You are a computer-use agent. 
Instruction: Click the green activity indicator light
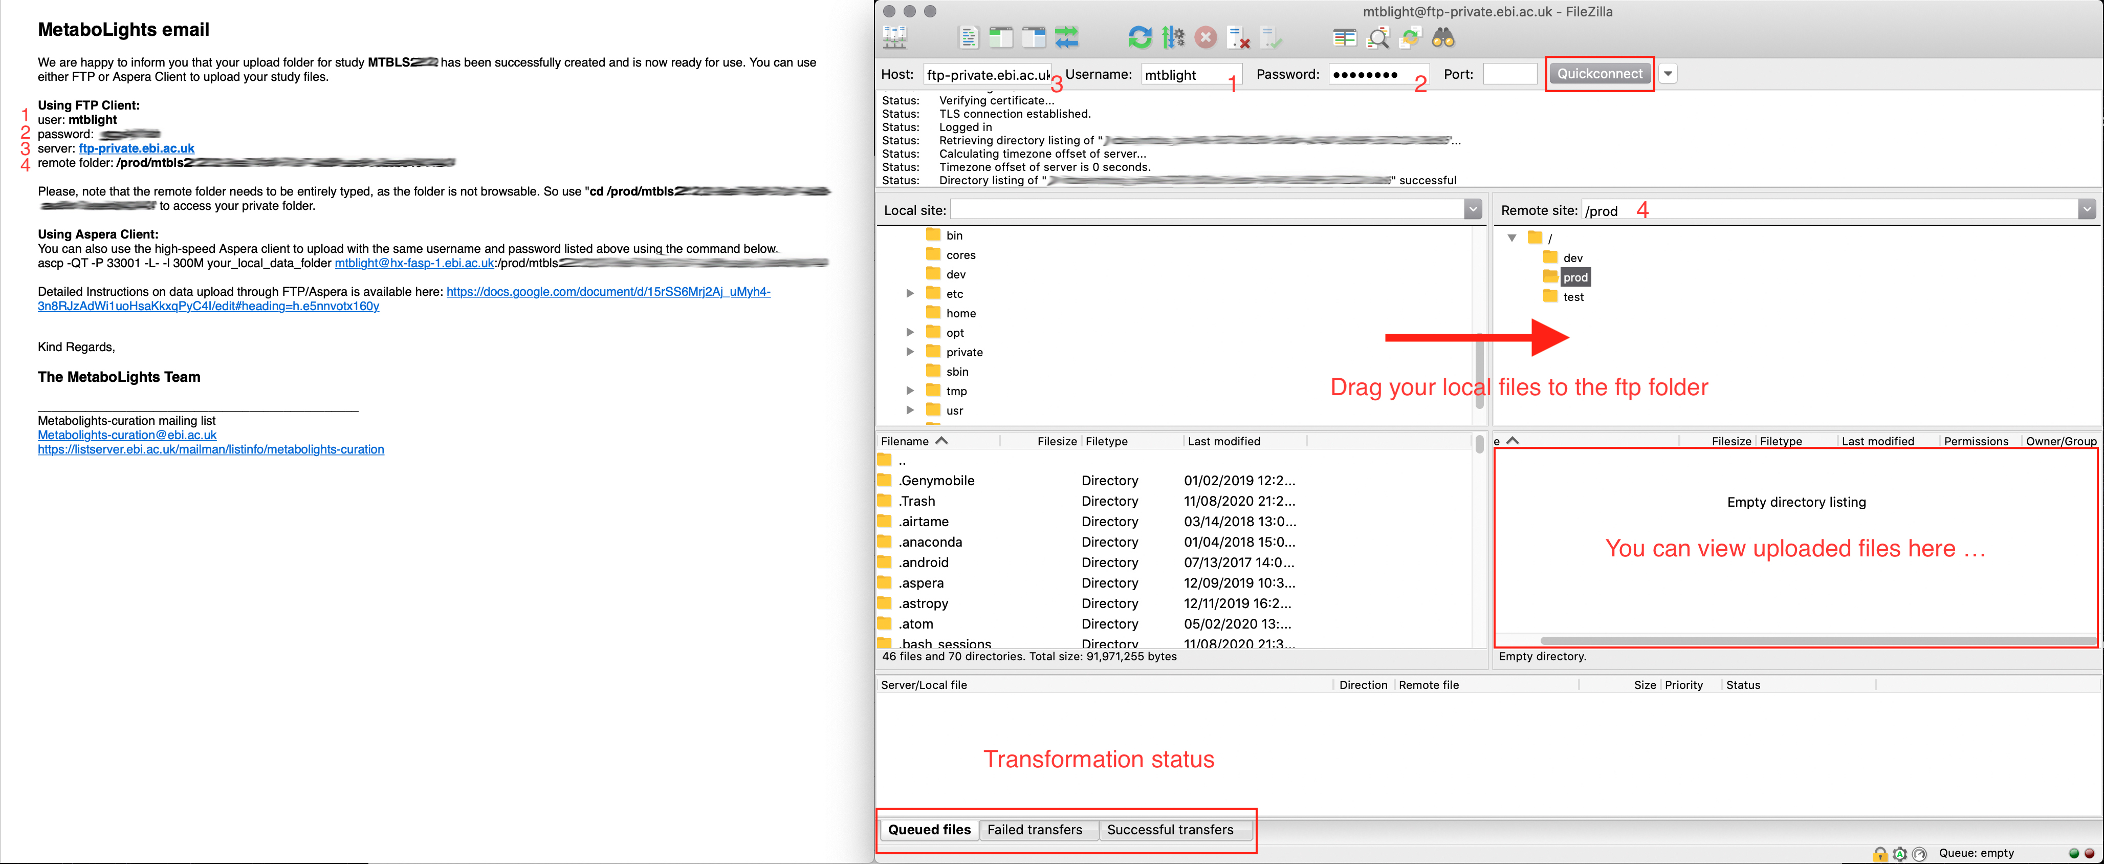tap(2074, 853)
